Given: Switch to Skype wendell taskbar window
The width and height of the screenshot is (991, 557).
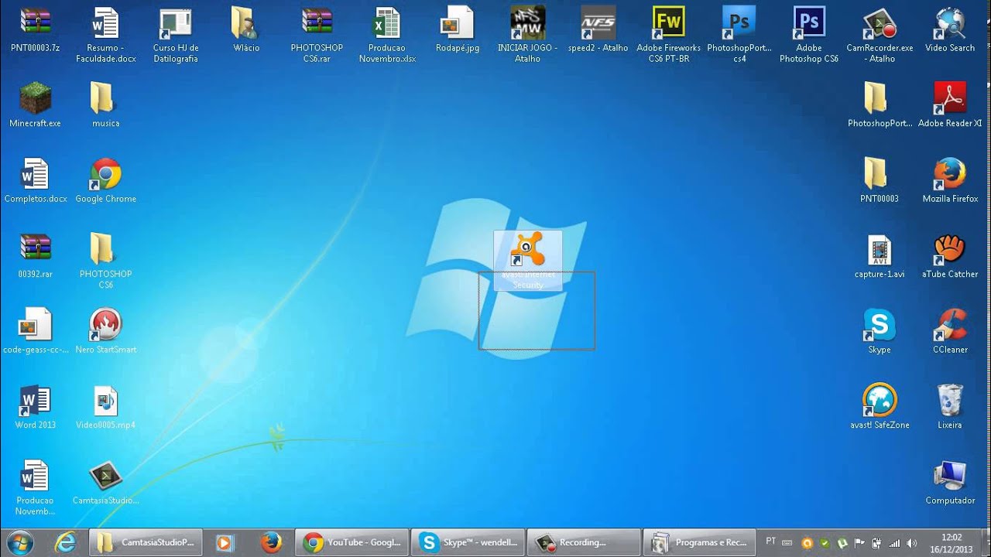Looking at the screenshot, I should [468, 543].
